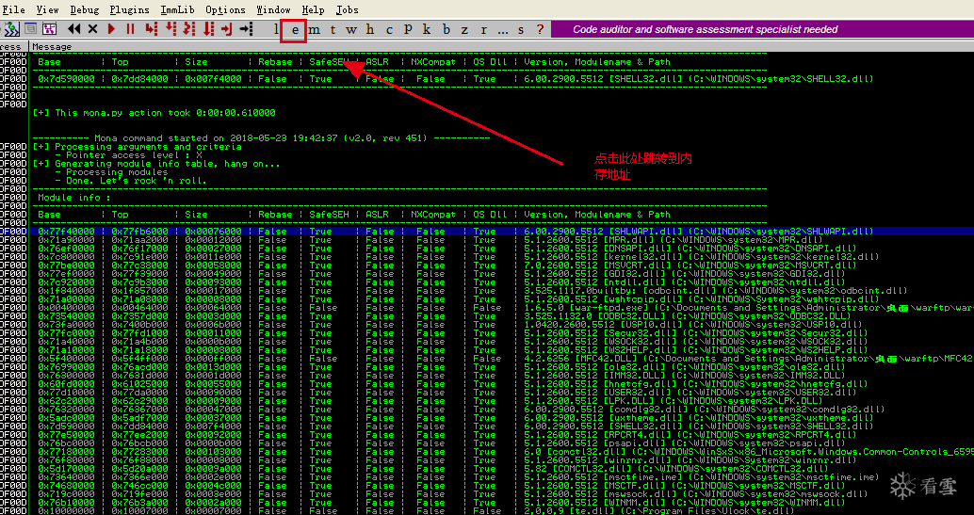
Task: Select the ODBC32.DLL module row
Action: point(502,316)
